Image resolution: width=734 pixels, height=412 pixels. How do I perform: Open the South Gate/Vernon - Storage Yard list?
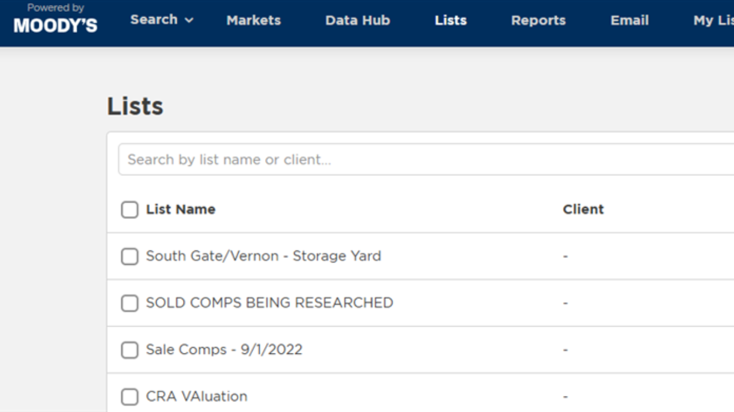click(263, 256)
